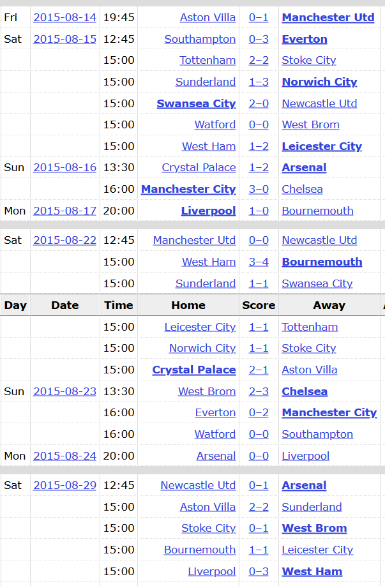The image size is (385, 586).
Task: Open the bold Swansea City home link
Action: tap(196, 103)
